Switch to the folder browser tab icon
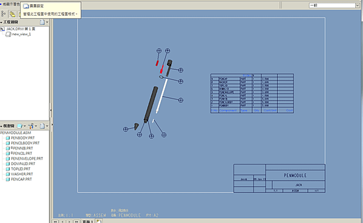363x223 pixels. point(12,15)
